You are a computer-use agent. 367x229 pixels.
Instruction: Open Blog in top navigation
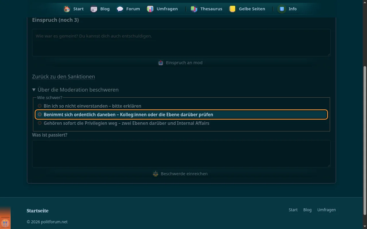[x=100, y=9]
